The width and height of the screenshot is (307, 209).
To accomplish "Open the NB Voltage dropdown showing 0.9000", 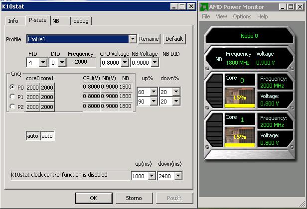I will point(154,63).
